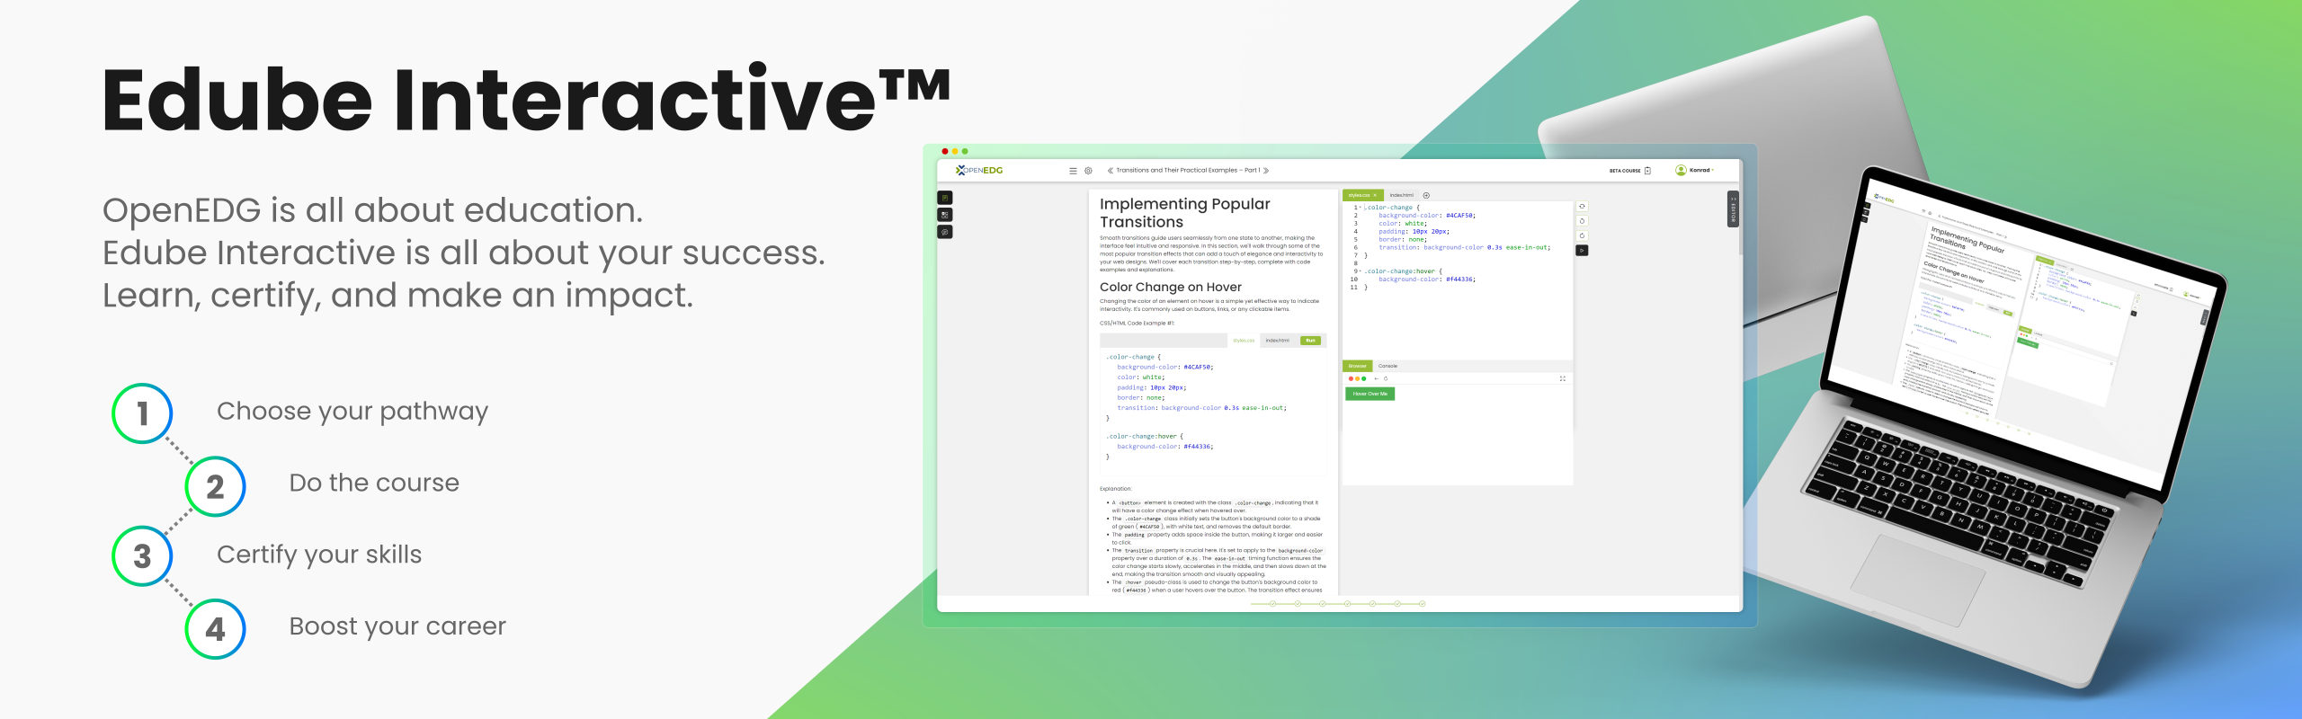Switch to the index.html editor tab
Image resolution: width=2302 pixels, height=719 pixels.
coord(1401,195)
